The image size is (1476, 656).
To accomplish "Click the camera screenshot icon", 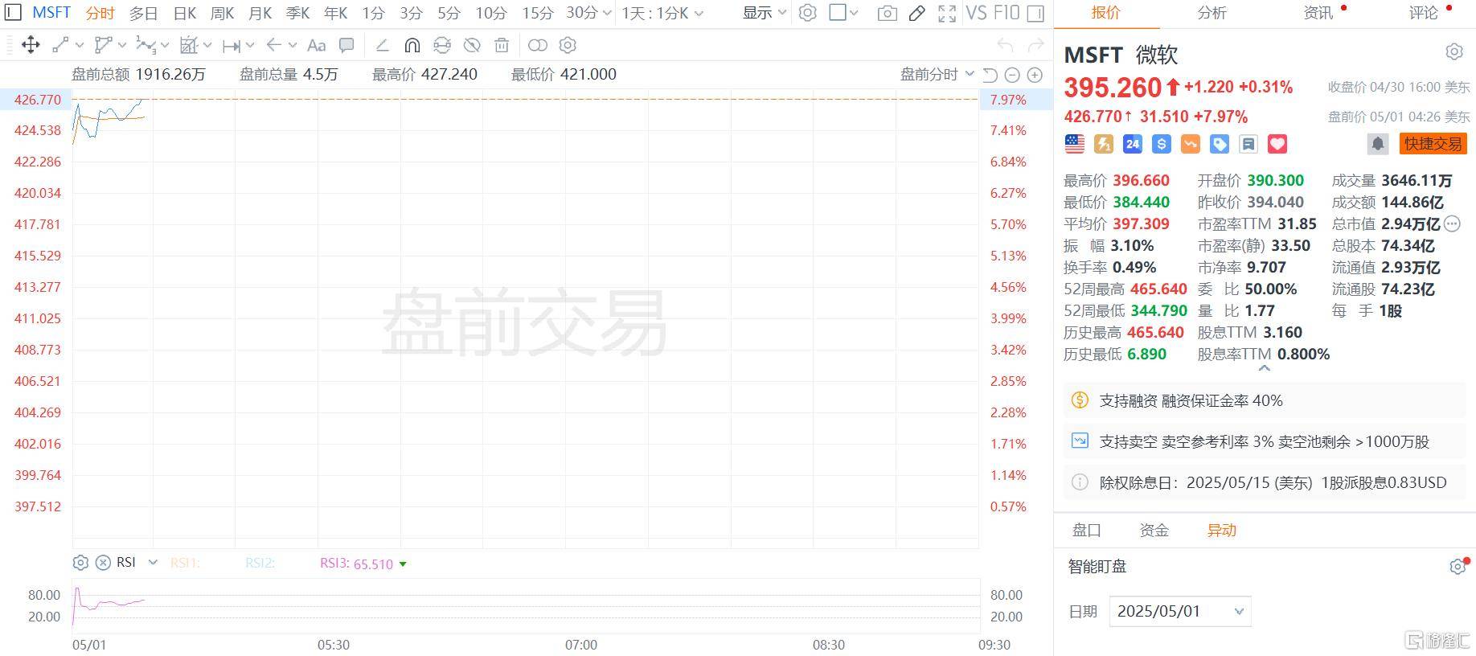I will [887, 14].
